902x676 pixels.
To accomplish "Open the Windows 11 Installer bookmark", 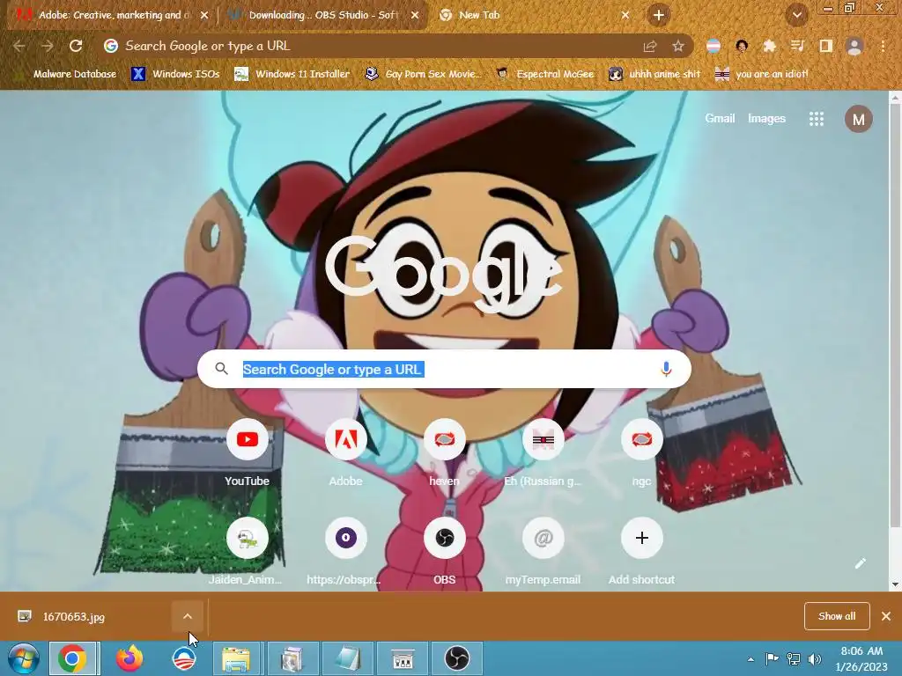I will pyautogui.click(x=292, y=74).
